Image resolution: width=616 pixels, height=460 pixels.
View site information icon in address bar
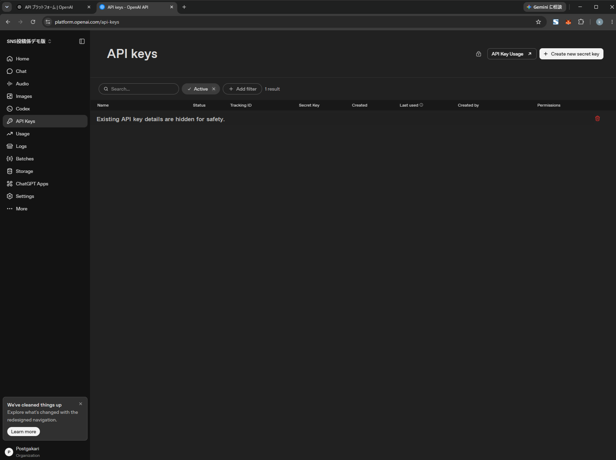coord(48,22)
